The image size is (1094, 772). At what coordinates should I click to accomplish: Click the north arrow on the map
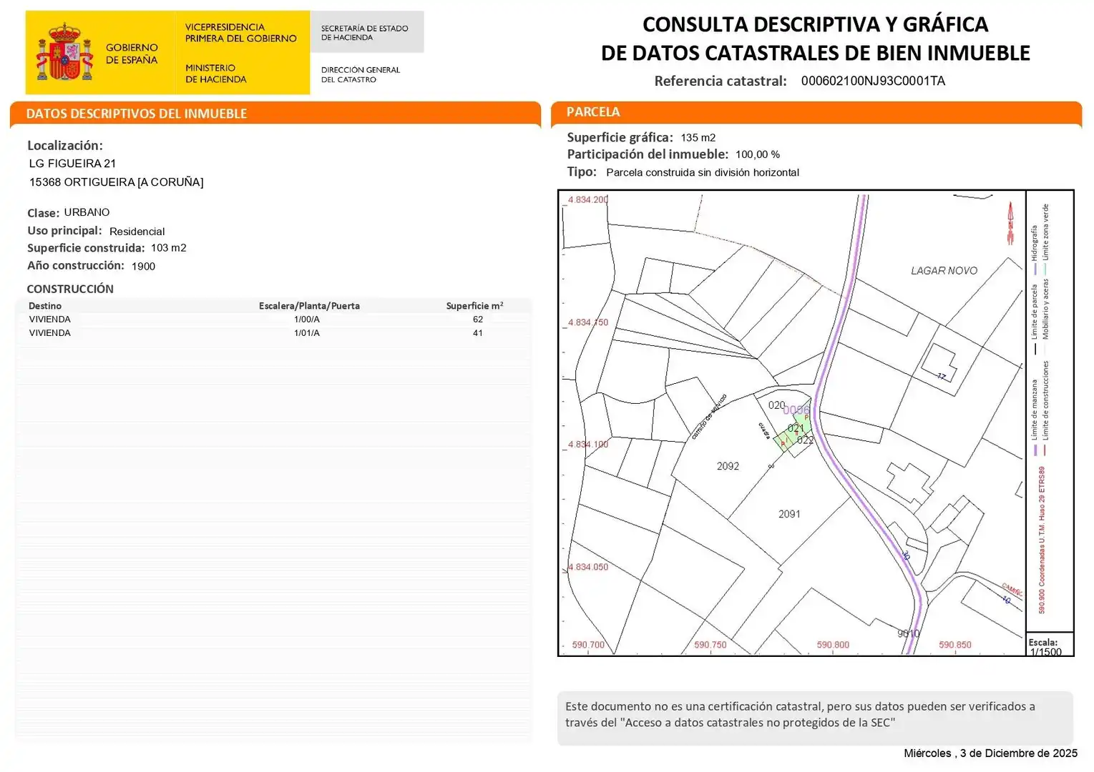[x=1010, y=223]
